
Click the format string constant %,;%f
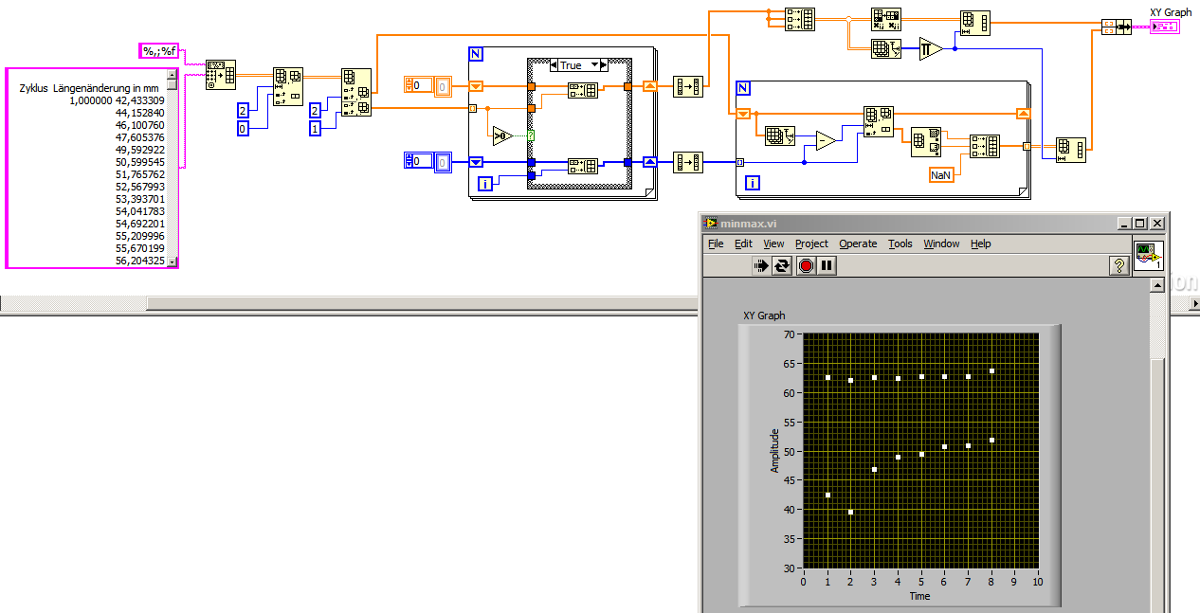point(159,51)
